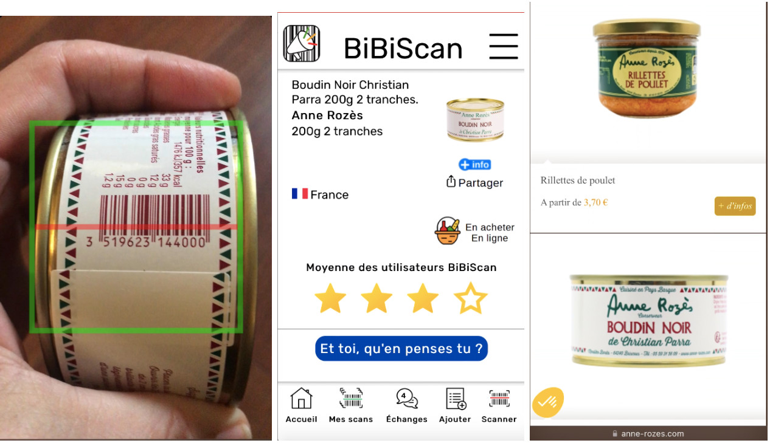Share the product via Partager
The width and height of the screenshot is (770, 443).
pyautogui.click(x=474, y=182)
